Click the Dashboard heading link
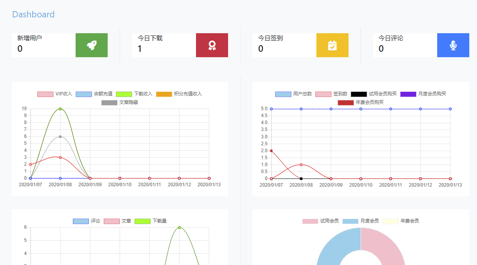This screenshot has width=477, height=265. tap(33, 14)
